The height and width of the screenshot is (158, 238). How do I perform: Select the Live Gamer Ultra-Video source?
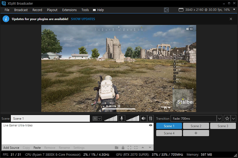pos(18,125)
